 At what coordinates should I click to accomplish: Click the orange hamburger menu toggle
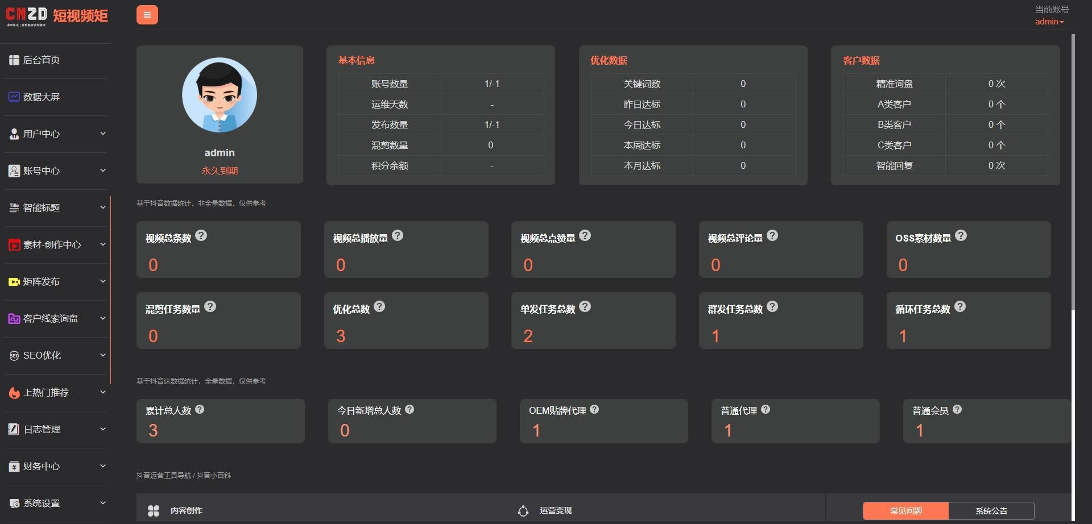(147, 15)
